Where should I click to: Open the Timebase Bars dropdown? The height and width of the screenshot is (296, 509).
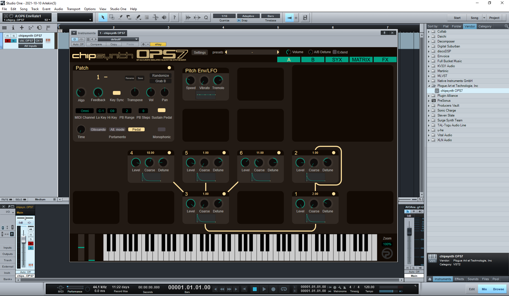pyautogui.click(x=270, y=16)
